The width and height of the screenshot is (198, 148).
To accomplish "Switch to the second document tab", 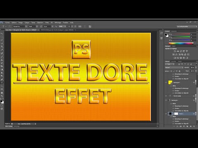I will click(57, 30).
